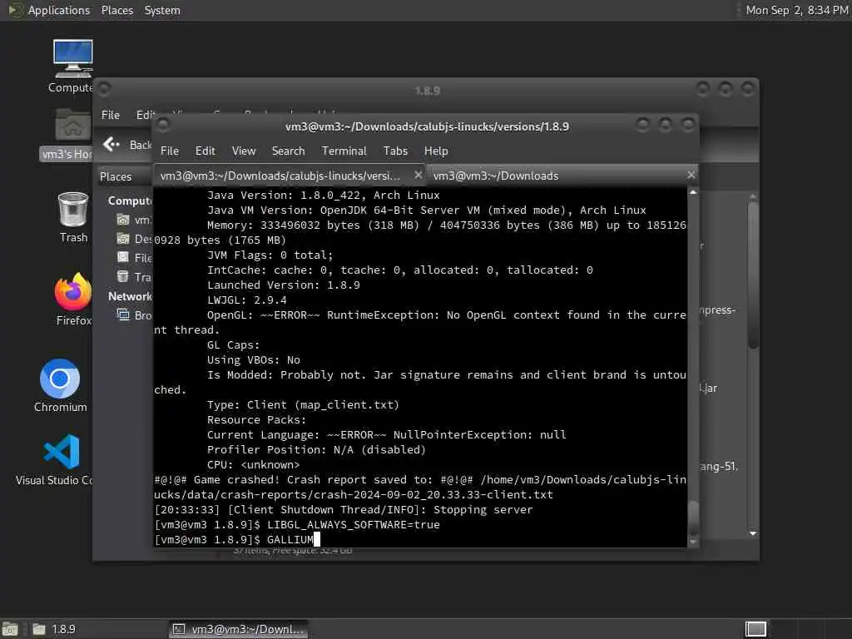Open the System menu in top panel
The height and width of the screenshot is (639, 852).
click(162, 10)
